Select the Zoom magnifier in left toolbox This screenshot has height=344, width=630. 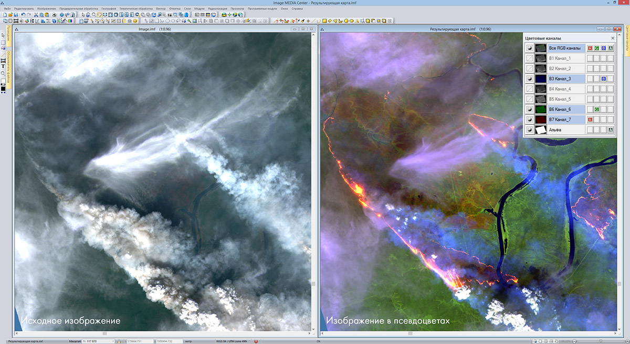[x=3, y=73]
